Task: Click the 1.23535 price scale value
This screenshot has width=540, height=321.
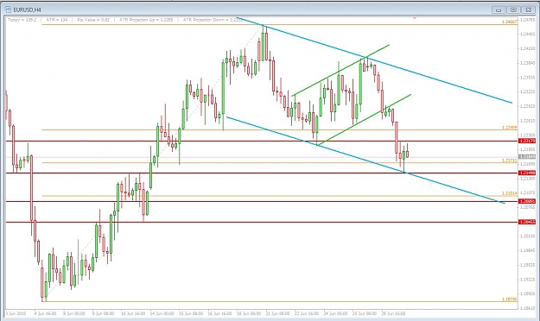Action: click(x=528, y=78)
